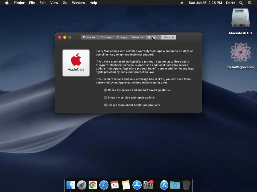
Task: Open the Window menu
Action: coord(79,3)
